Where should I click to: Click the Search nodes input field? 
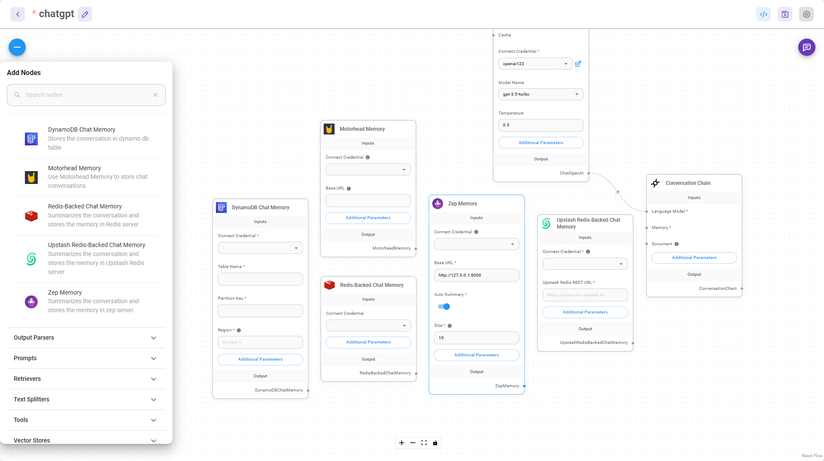tap(86, 95)
